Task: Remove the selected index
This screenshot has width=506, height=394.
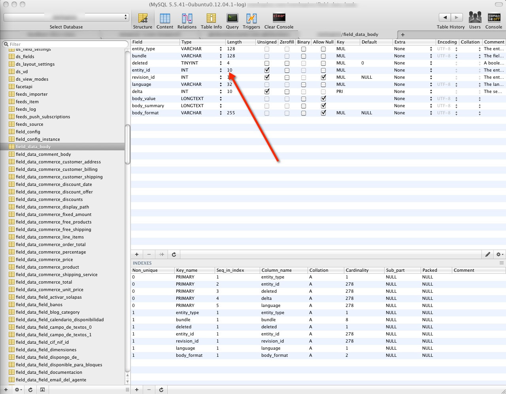Action: click(149, 390)
